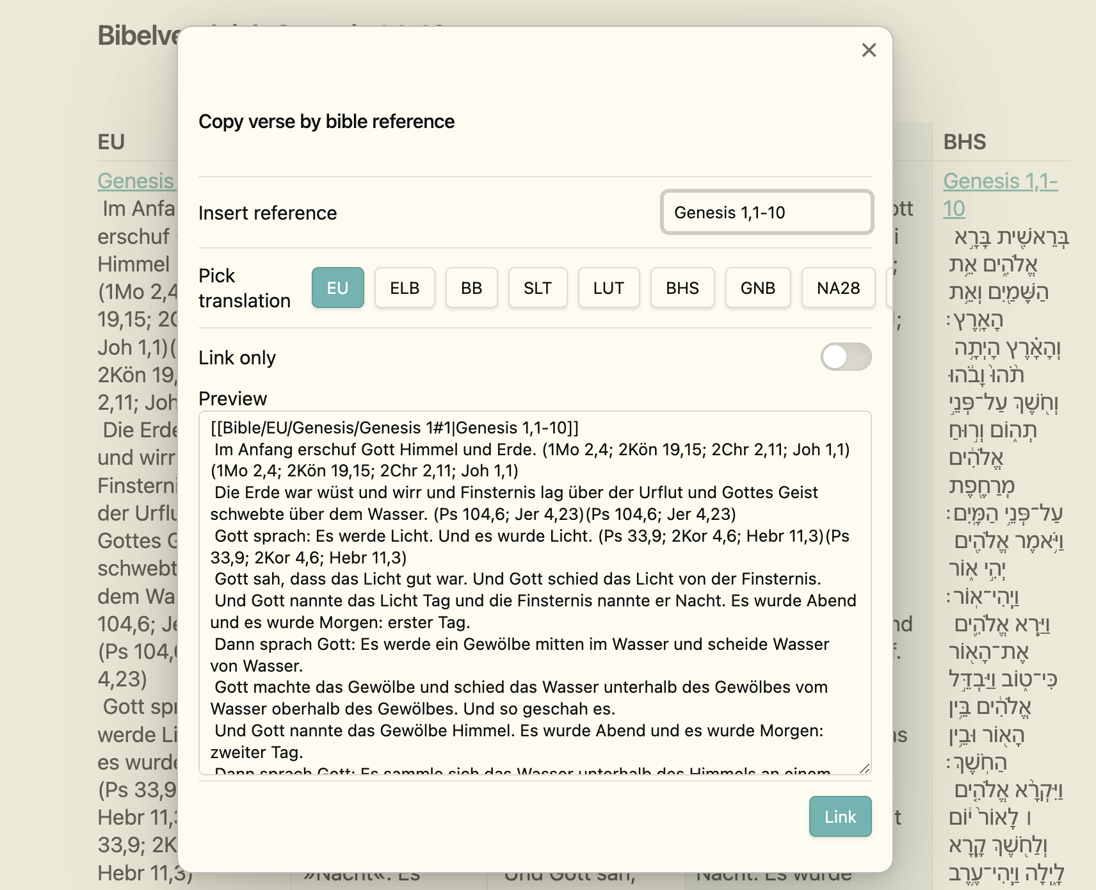Click the BHS column header
This screenshot has width=1096, height=890.
point(965,142)
